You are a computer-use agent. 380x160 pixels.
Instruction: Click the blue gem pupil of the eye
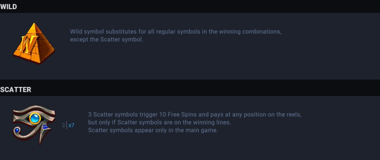pyautogui.click(x=35, y=119)
